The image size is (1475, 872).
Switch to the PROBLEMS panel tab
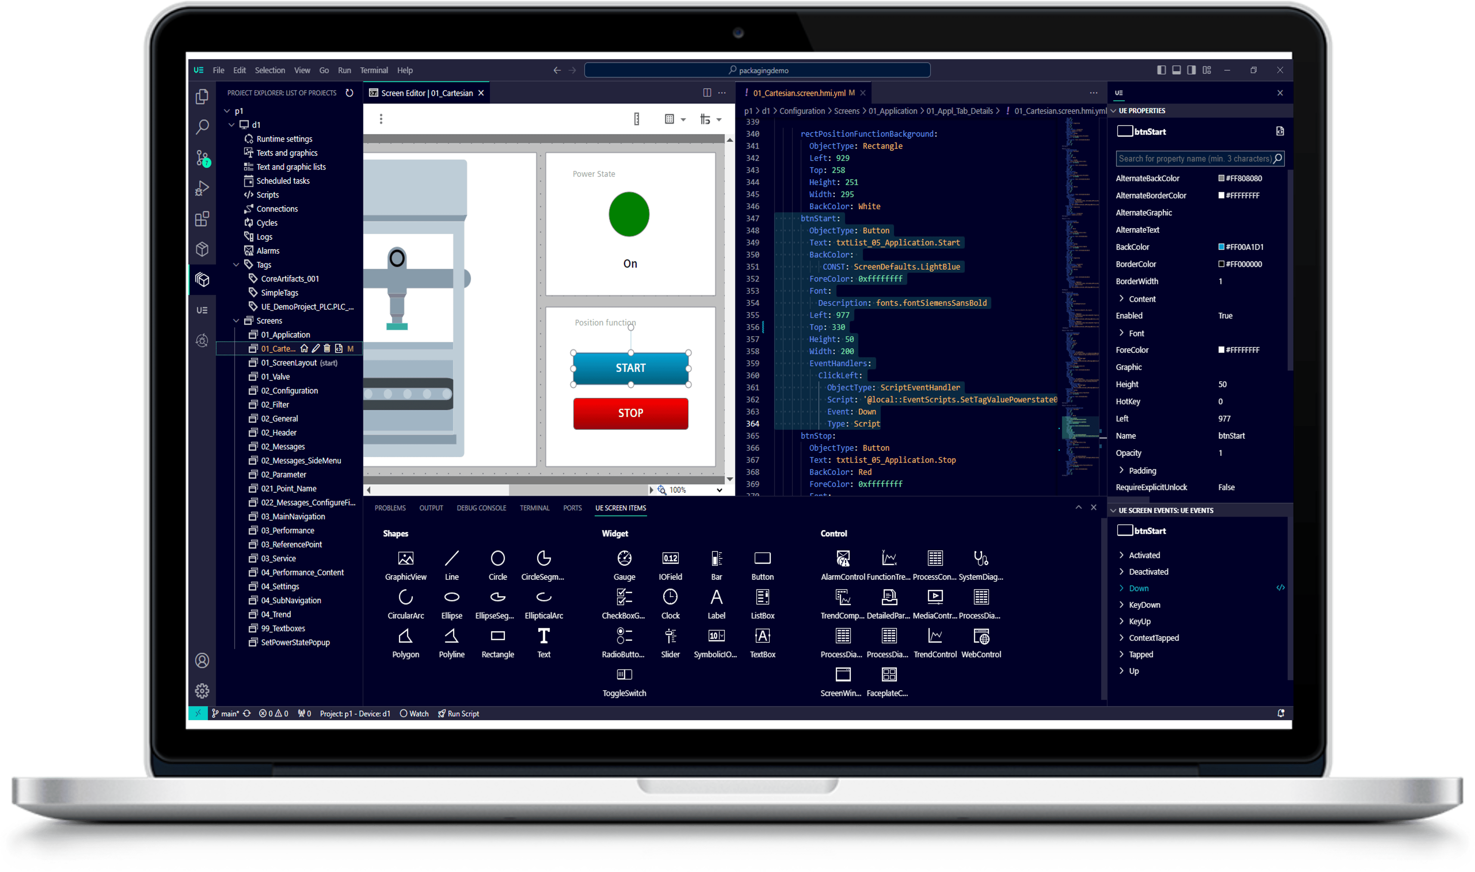point(390,508)
